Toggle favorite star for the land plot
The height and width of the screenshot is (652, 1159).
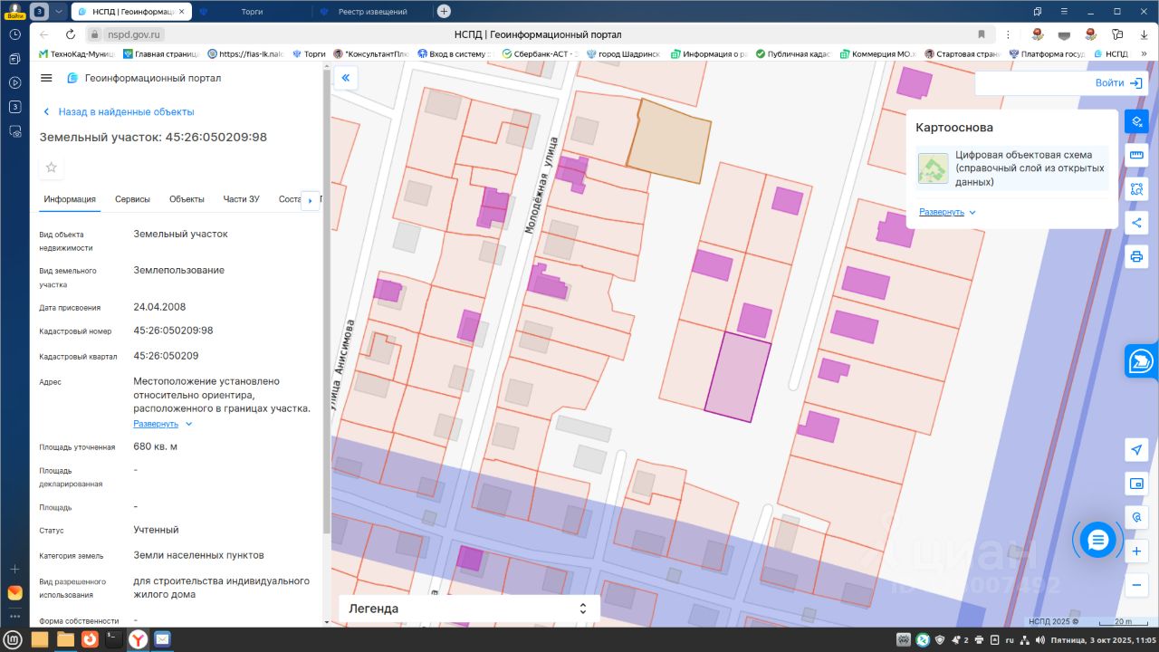(52, 168)
